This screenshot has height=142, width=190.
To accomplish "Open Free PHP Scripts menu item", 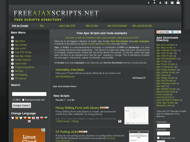I will pos(23,52).
